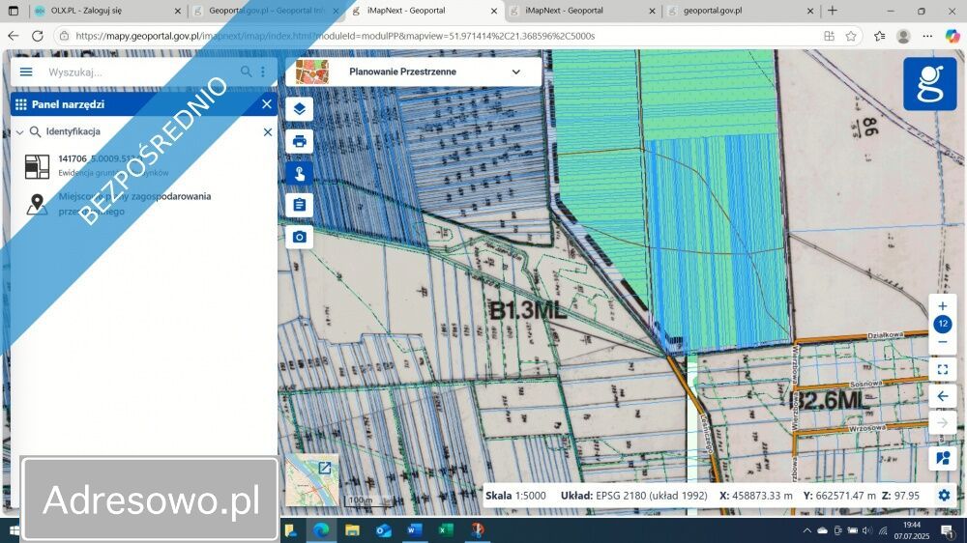The height and width of the screenshot is (543, 967).
Task: Go back to previous map view
Action: point(943,396)
